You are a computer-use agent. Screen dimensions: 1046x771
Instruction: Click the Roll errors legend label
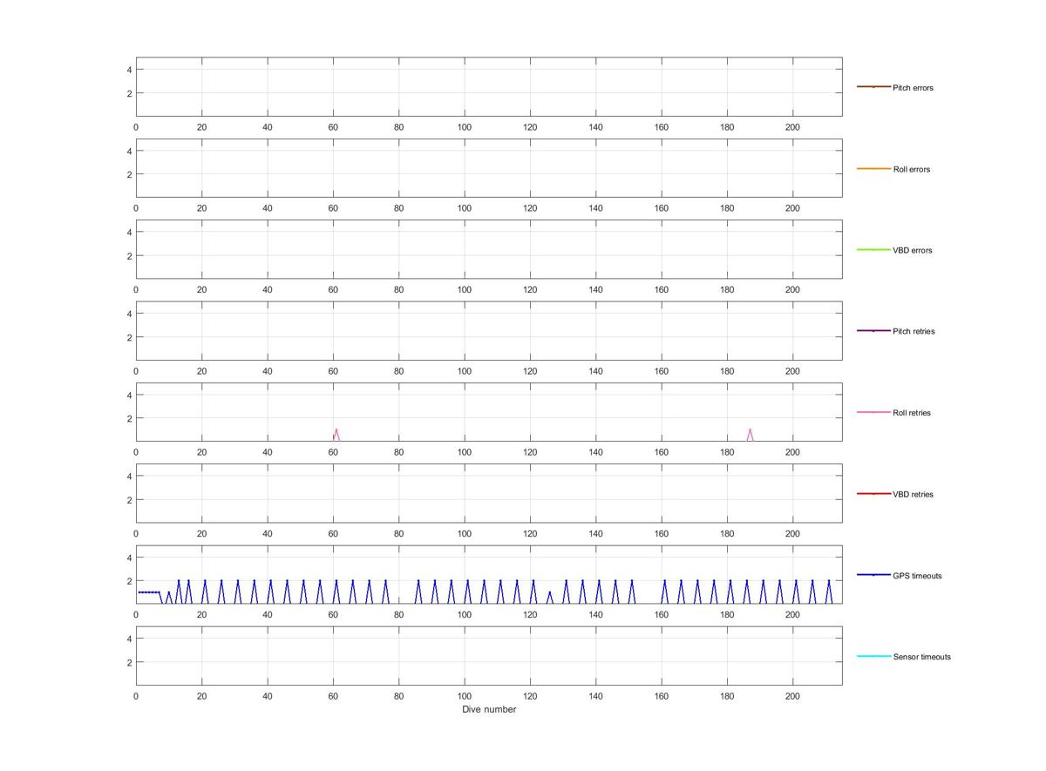coord(911,169)
